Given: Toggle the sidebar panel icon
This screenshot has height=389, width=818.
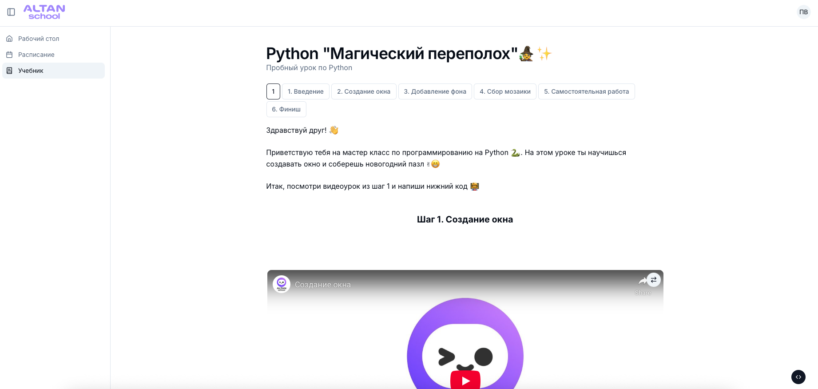Looking at the screenshot, I should (x=11, y=12).
